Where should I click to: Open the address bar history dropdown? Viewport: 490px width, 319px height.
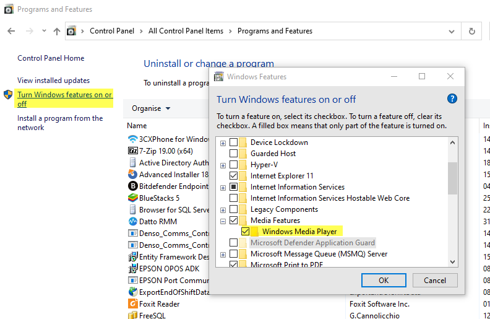(x=452, y=31)
